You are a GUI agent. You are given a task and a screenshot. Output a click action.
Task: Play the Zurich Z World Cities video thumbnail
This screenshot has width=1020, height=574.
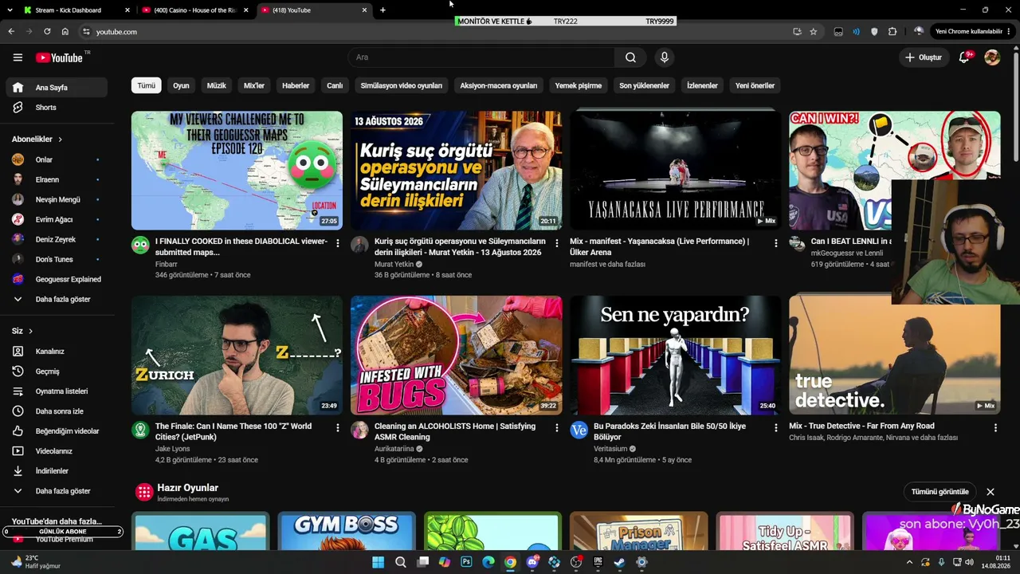pyautogui.click(x=237, y=356)
